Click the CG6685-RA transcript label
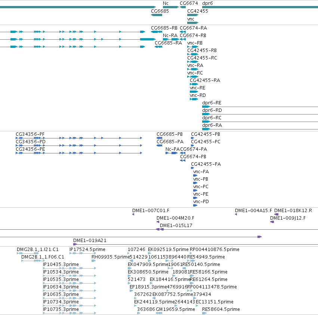 pos(168,43)
